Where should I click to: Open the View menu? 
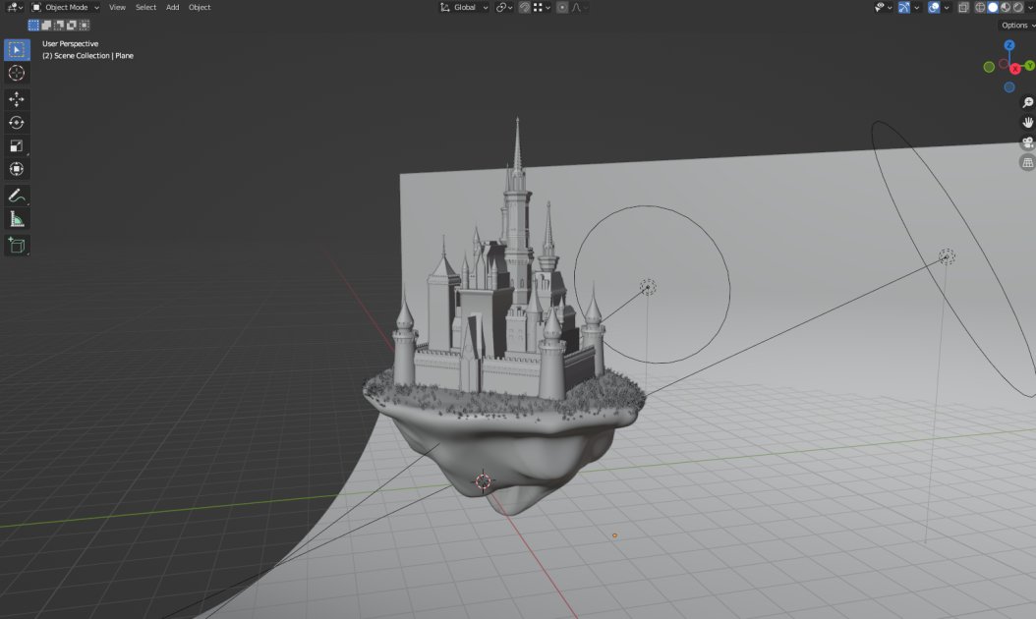coord(117,7)
